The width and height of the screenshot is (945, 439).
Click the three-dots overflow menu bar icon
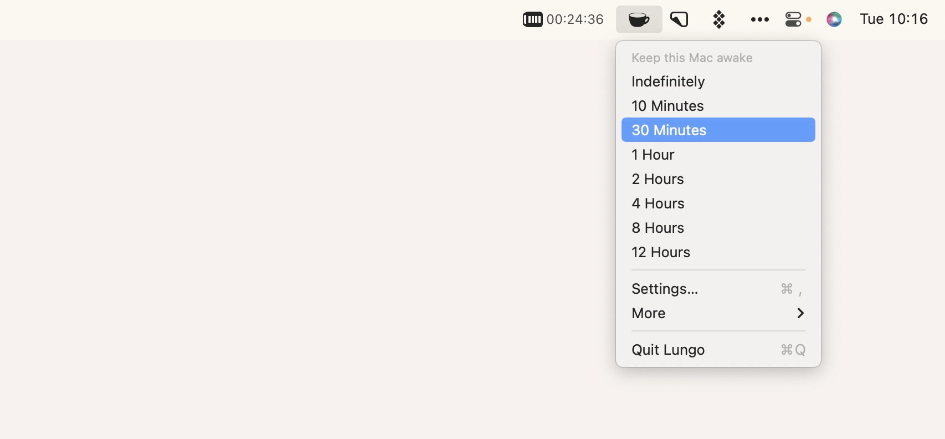coord(759,19)
